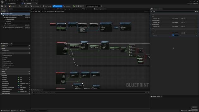Open Details property matrix grid icon
Viewport: 199px width, 112px height.
click(196, 12)
